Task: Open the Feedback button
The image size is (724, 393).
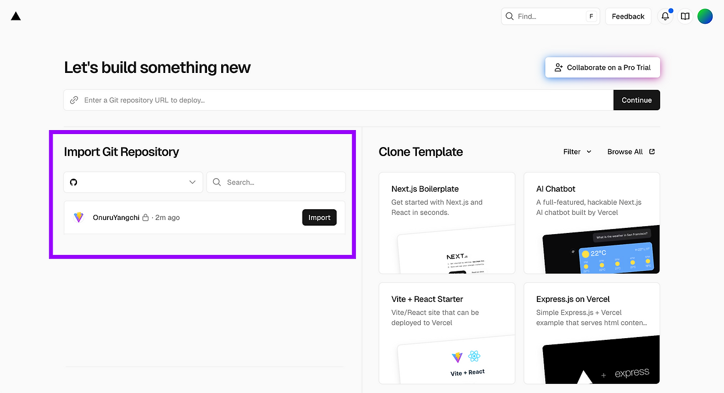Action: (628, 16)
